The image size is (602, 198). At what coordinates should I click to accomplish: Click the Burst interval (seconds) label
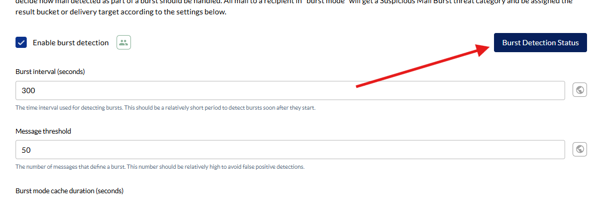click(50, 71)
